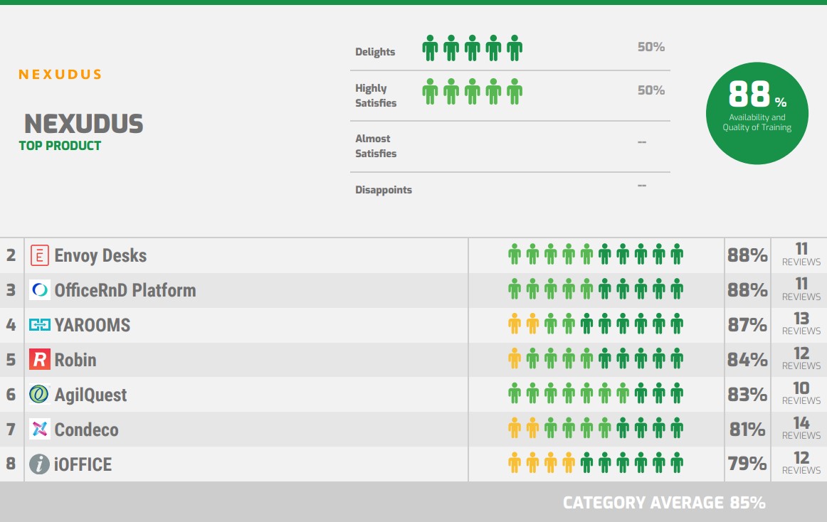The width and height of the screenshot is (827, 522).
Task: Click rank number 2 beside Envoy Desks
Action: 11,256
